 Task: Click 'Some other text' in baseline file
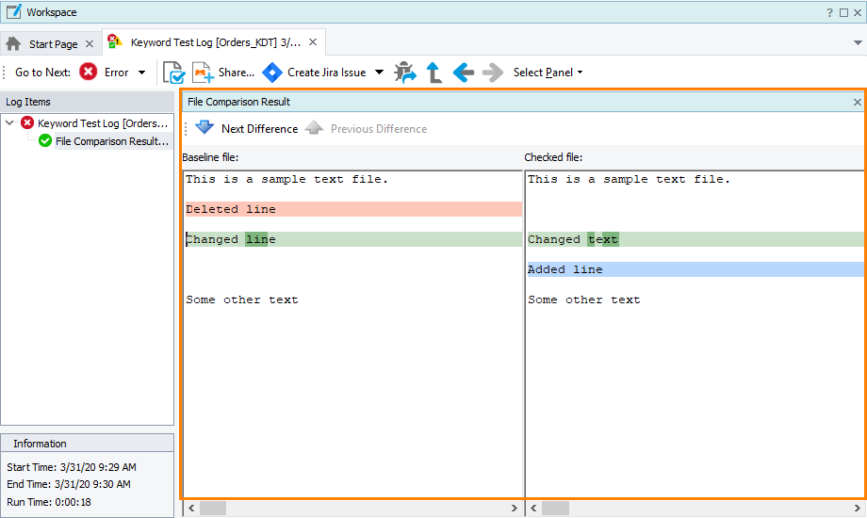tap(241, 299)
